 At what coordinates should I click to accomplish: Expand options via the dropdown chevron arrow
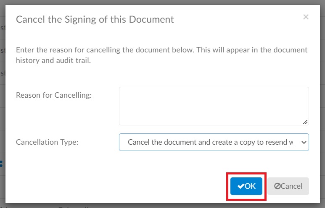(304, 142)
